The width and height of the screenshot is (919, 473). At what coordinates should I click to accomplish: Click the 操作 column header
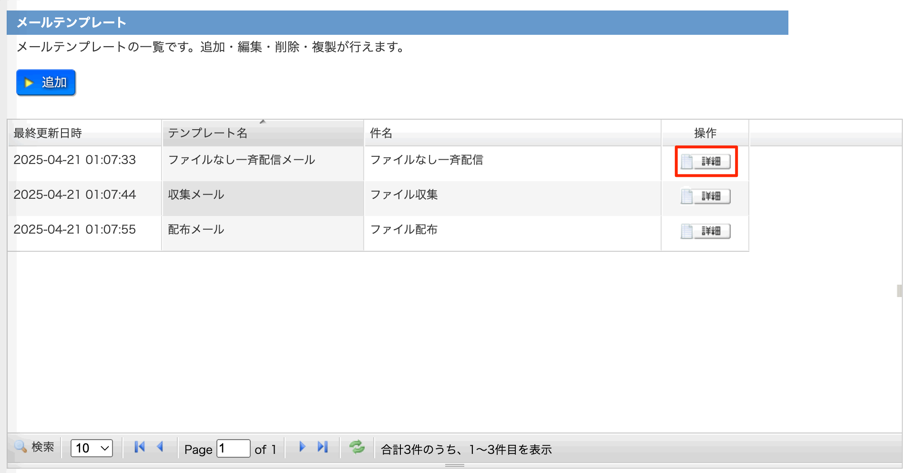[705, 133]
